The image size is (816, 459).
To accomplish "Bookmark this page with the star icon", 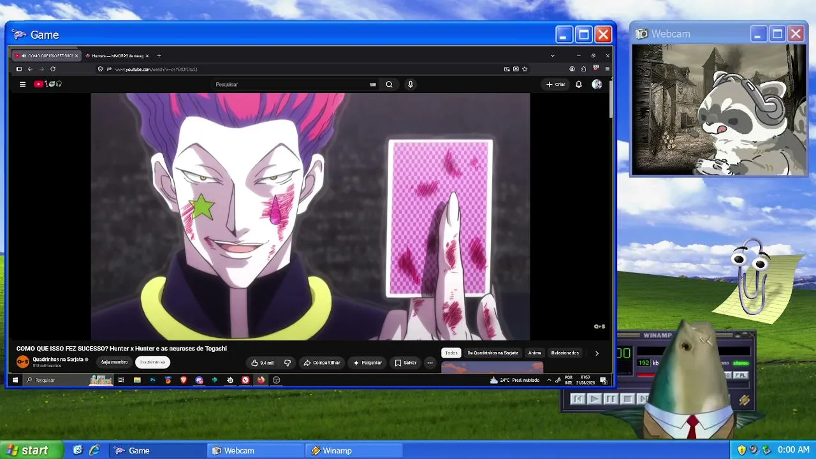I will pos(525,69).
